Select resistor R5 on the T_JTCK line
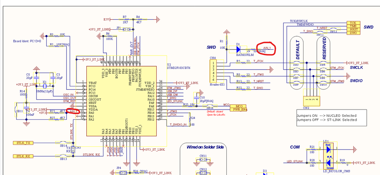The image size is (380, 175). click(243, 62)
